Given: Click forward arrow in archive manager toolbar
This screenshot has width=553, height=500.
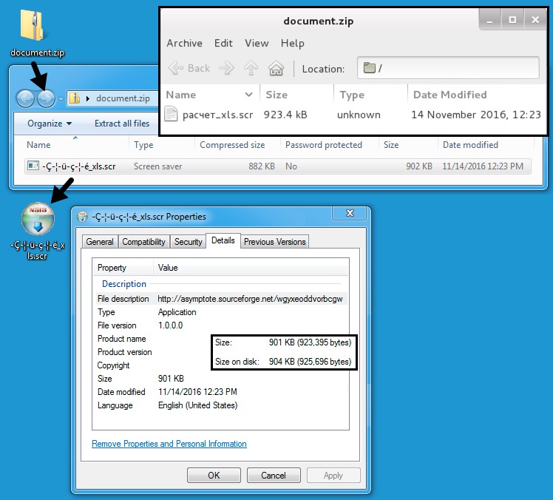Looking at the screenshot, I should [x=226, y=68].
